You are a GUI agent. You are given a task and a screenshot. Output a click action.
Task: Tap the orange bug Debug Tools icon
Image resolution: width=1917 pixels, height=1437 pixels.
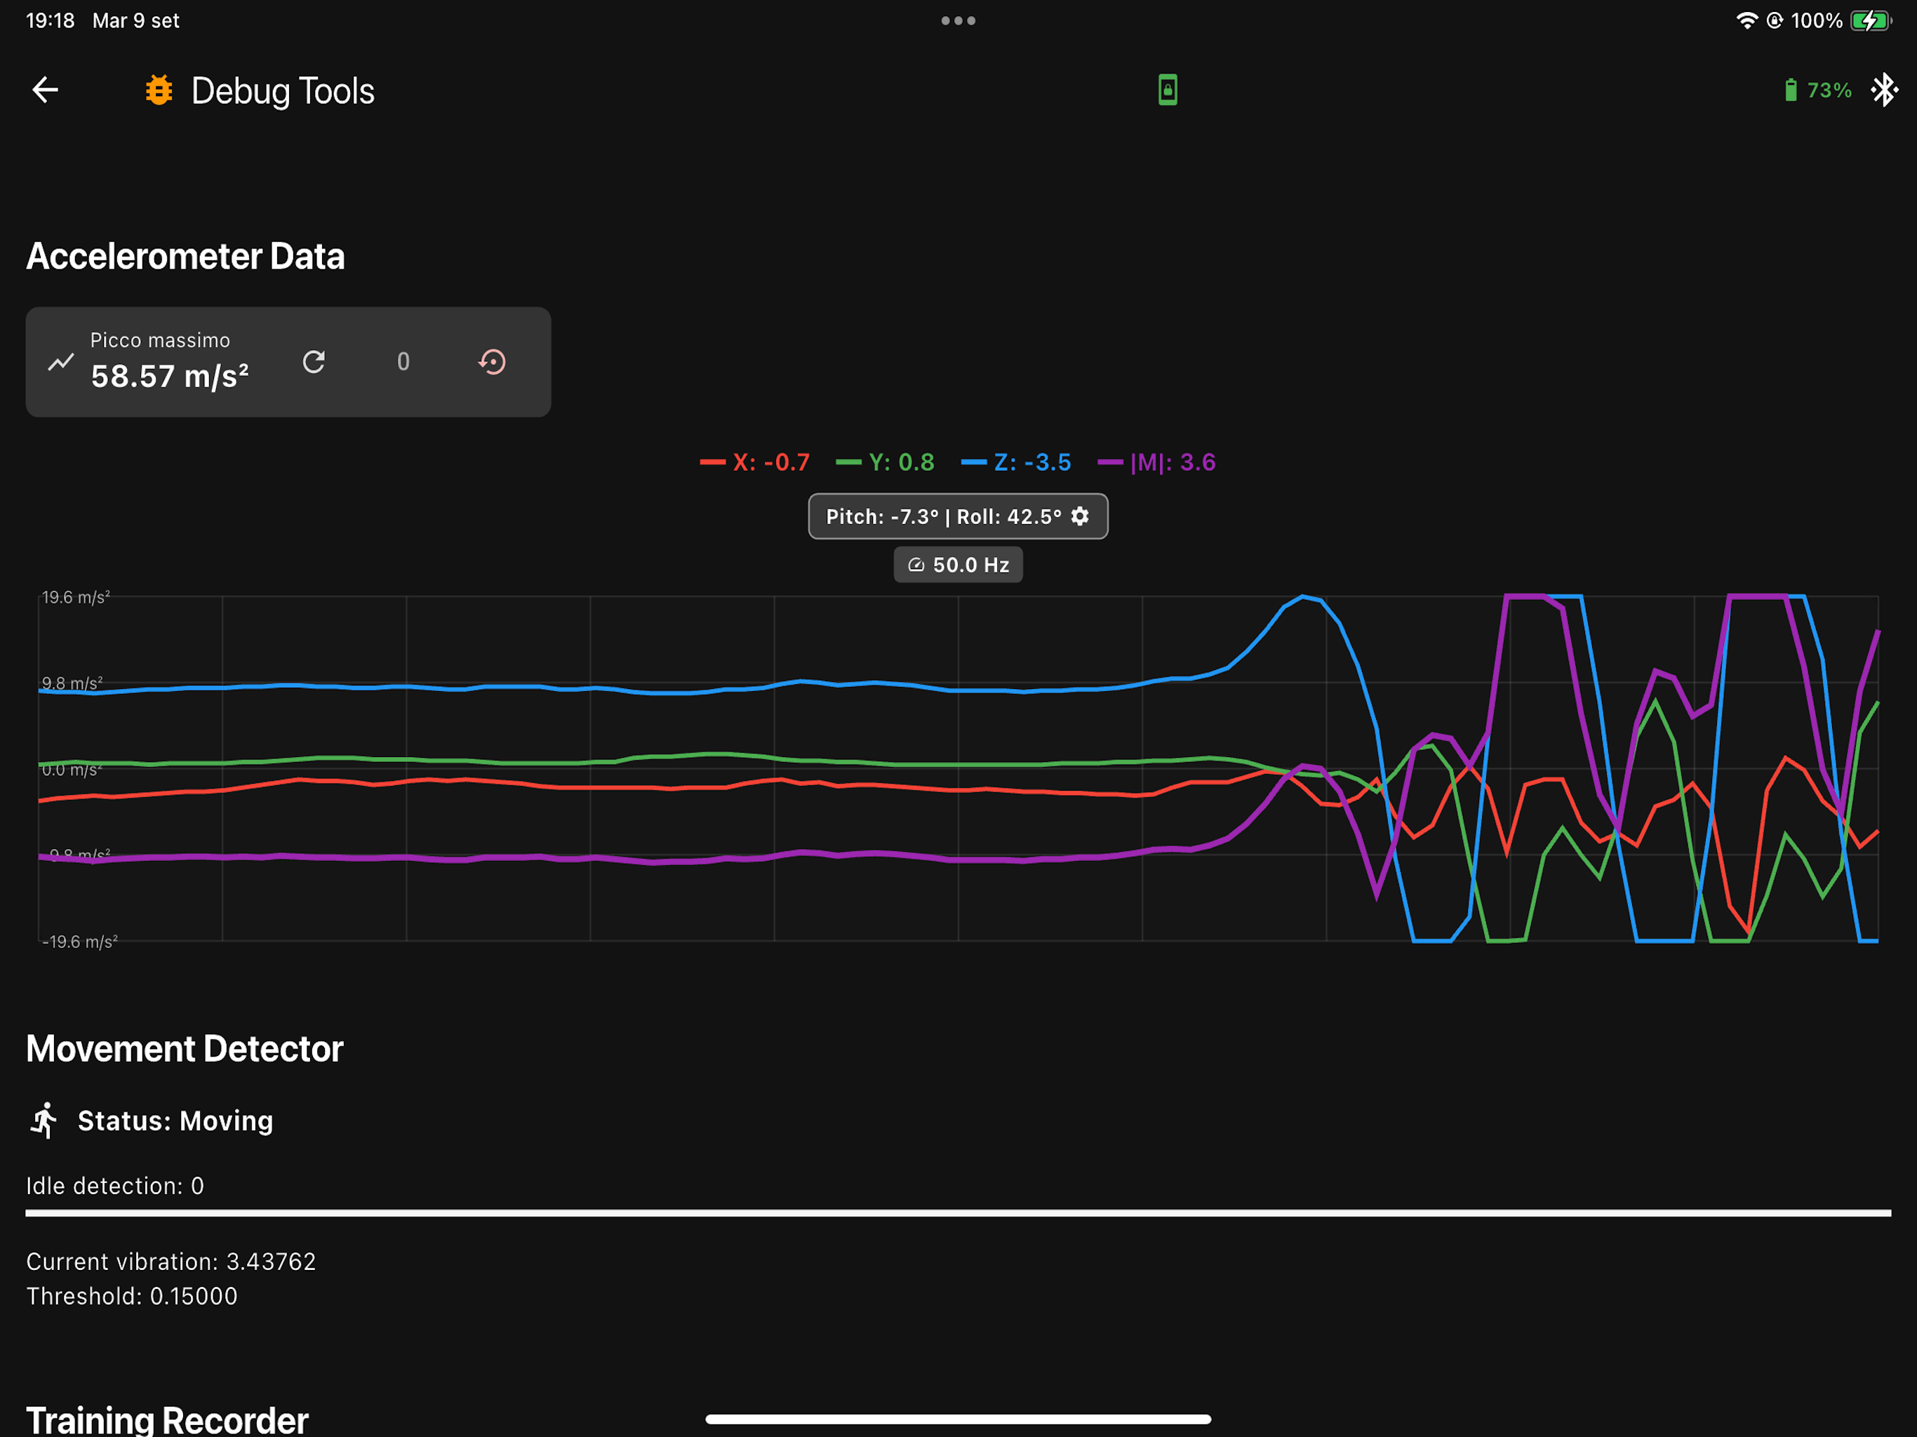[x=159, y=90]
